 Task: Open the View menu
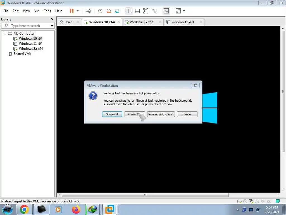[26, 11]
